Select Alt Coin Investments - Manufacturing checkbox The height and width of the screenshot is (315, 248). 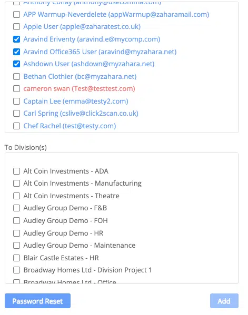(16, 183)
